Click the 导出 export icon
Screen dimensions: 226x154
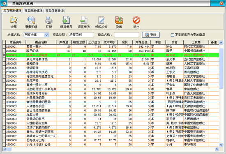119,20
